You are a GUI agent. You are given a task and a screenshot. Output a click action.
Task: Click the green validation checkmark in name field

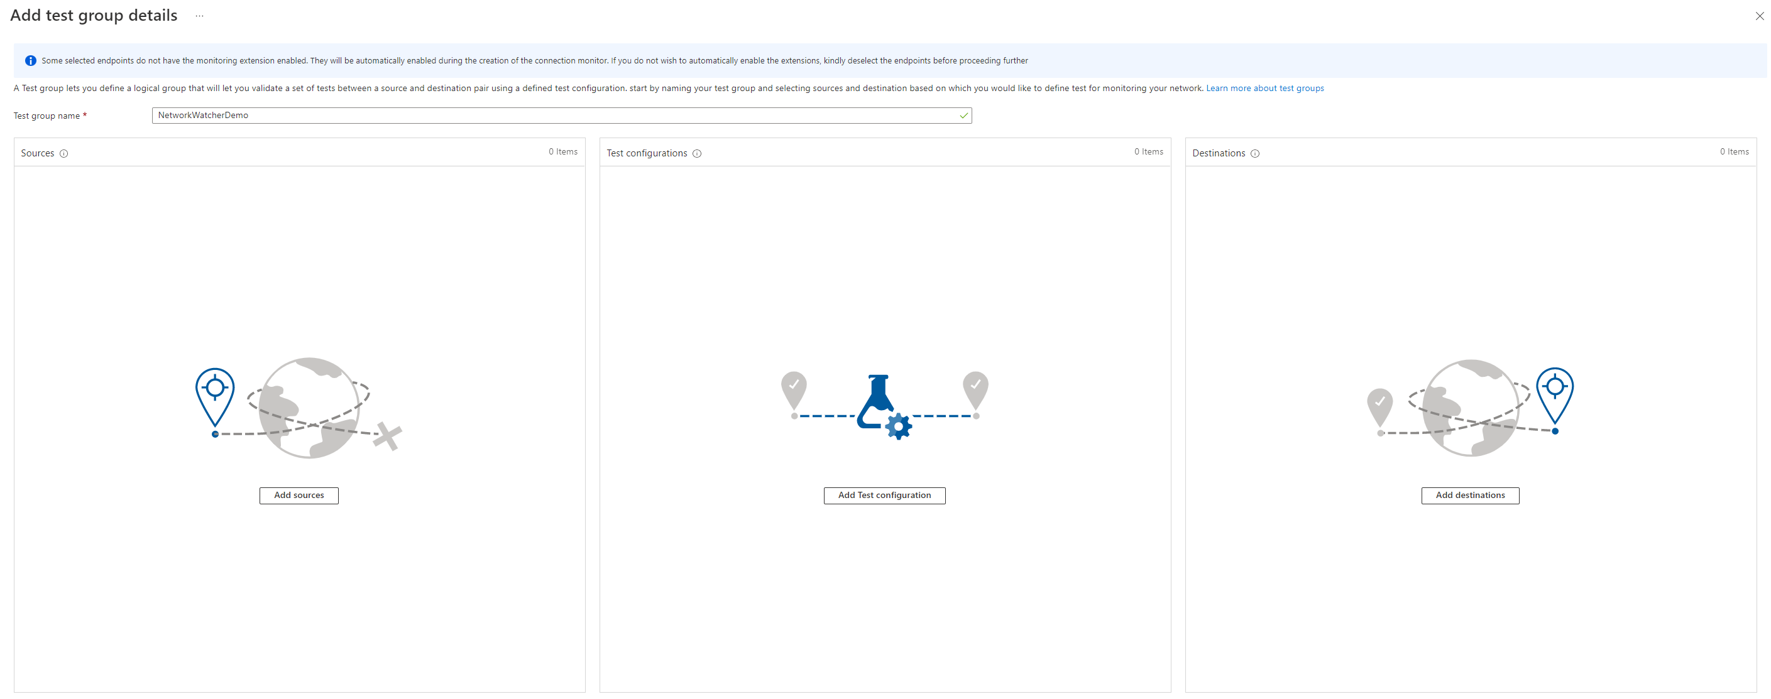963,116
